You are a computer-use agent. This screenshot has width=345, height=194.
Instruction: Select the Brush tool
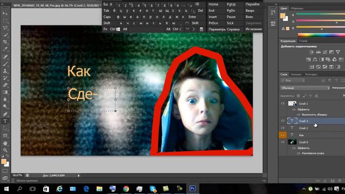click(5, 64)
